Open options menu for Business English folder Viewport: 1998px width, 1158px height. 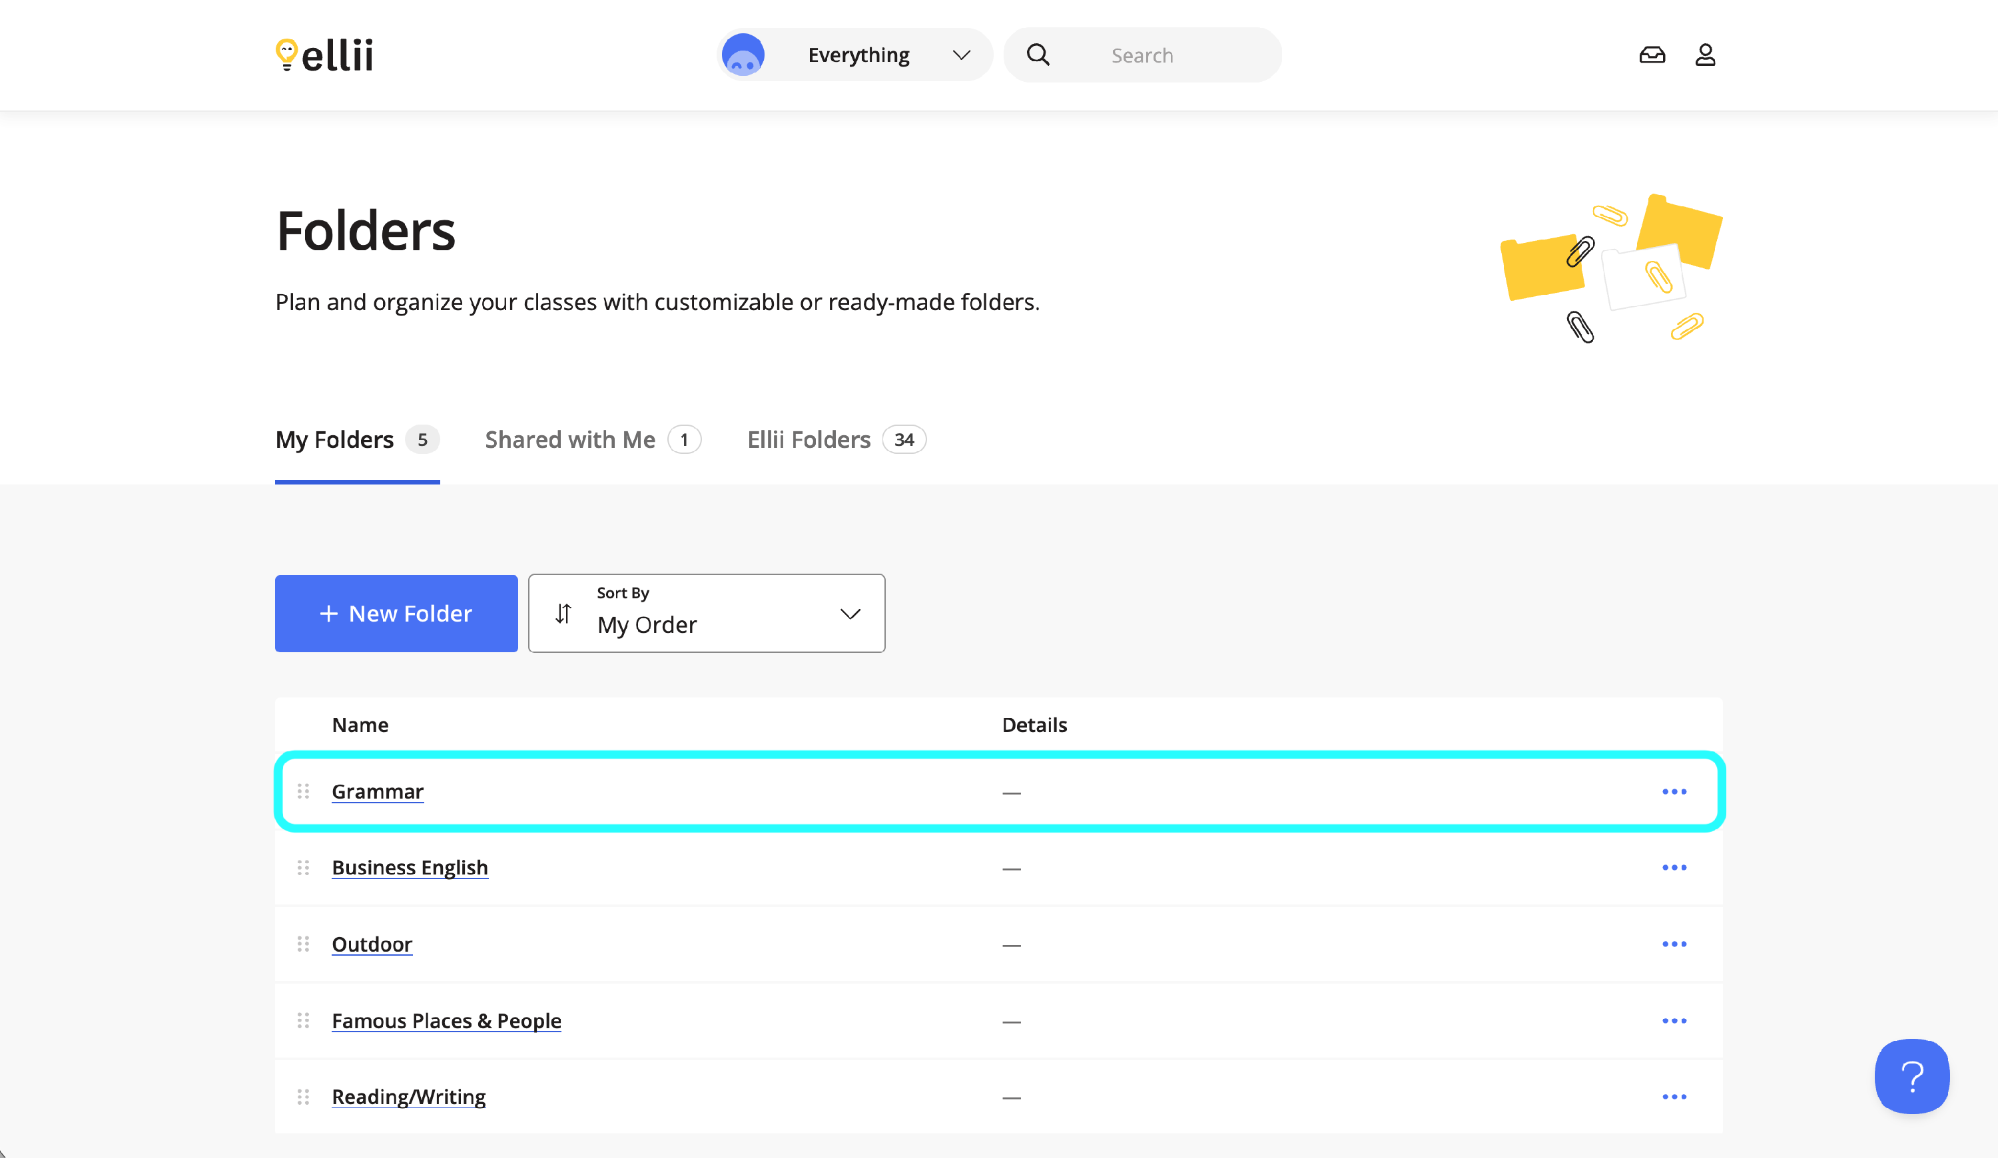[x=1674, y=867]
